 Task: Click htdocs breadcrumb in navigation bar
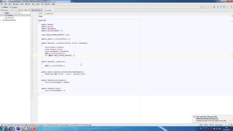tap(4, 7)
